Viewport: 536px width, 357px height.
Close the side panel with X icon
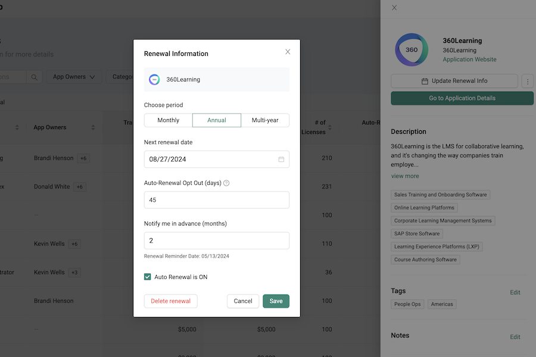click(394, 8)
